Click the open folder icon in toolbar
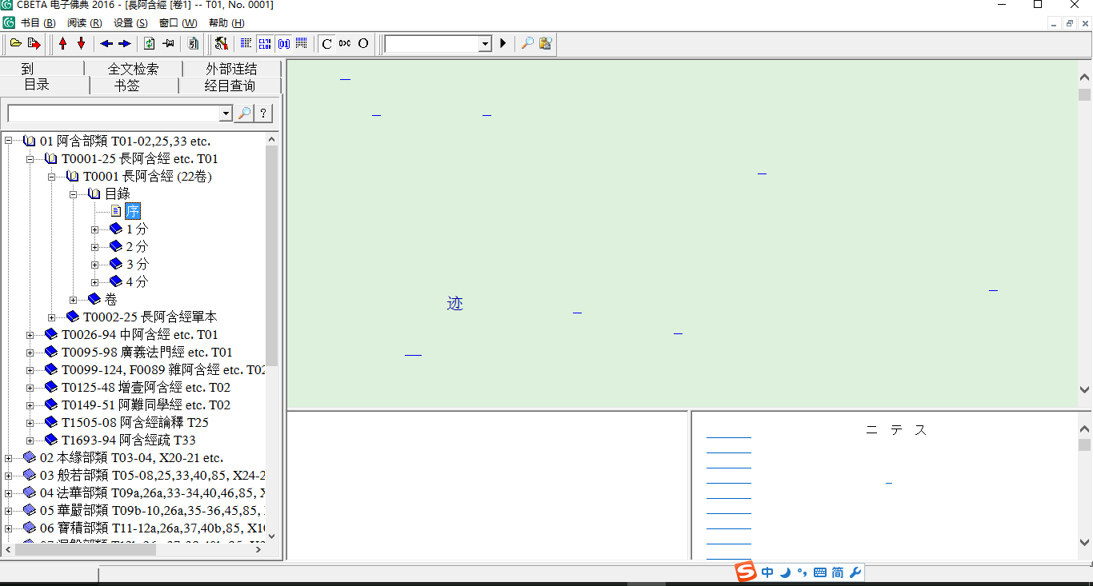This screenshot has width=1093, height=586. [15, 43]
